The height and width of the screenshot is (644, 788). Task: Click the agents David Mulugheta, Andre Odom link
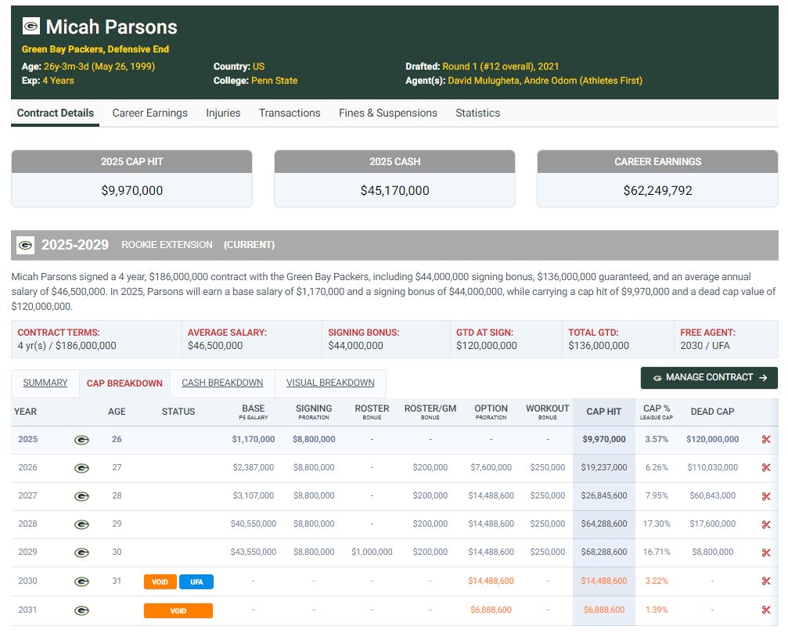[545, 81]
